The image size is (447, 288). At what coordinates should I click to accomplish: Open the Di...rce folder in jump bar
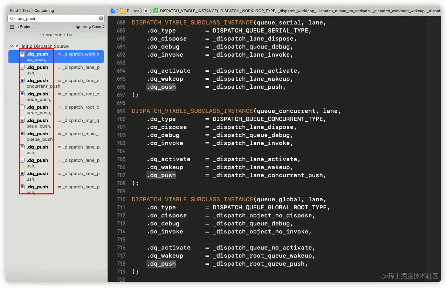point(130,11)
